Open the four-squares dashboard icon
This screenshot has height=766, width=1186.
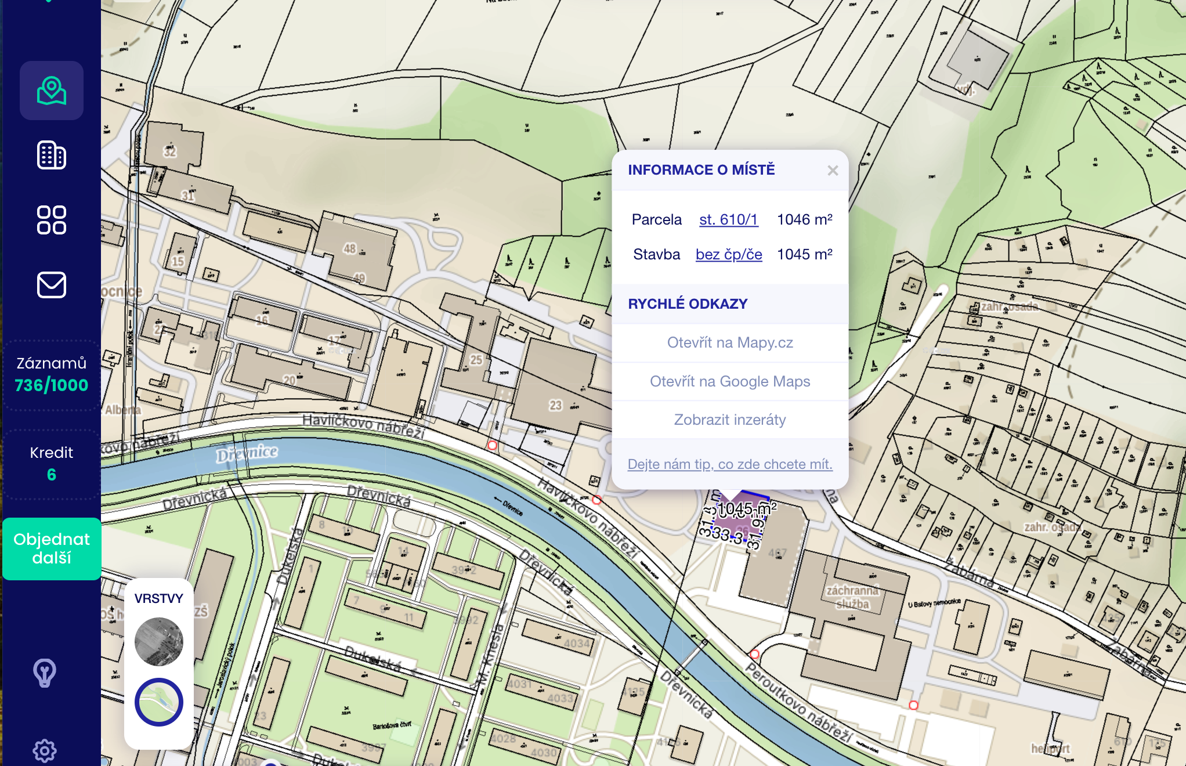[x=51, y=220]
